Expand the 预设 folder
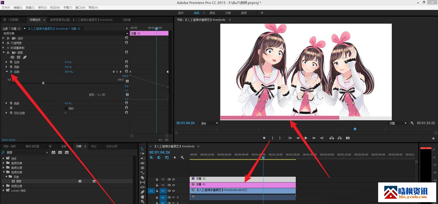Viewport: 438px width, 204px height. tap(4, 159)
